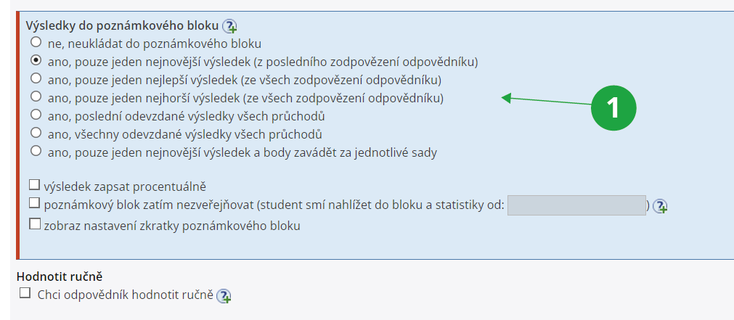Click help icon after the date field
Screen dimensions: 734x320
pyautogui.click(x=660, y=206)
